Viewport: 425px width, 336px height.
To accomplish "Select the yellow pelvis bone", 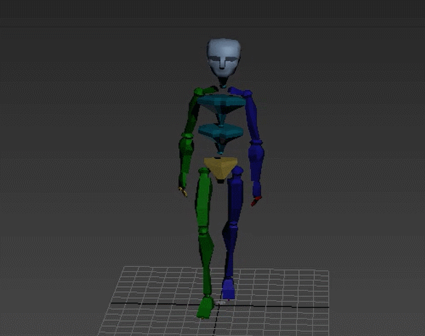I will tap(220, 168).
